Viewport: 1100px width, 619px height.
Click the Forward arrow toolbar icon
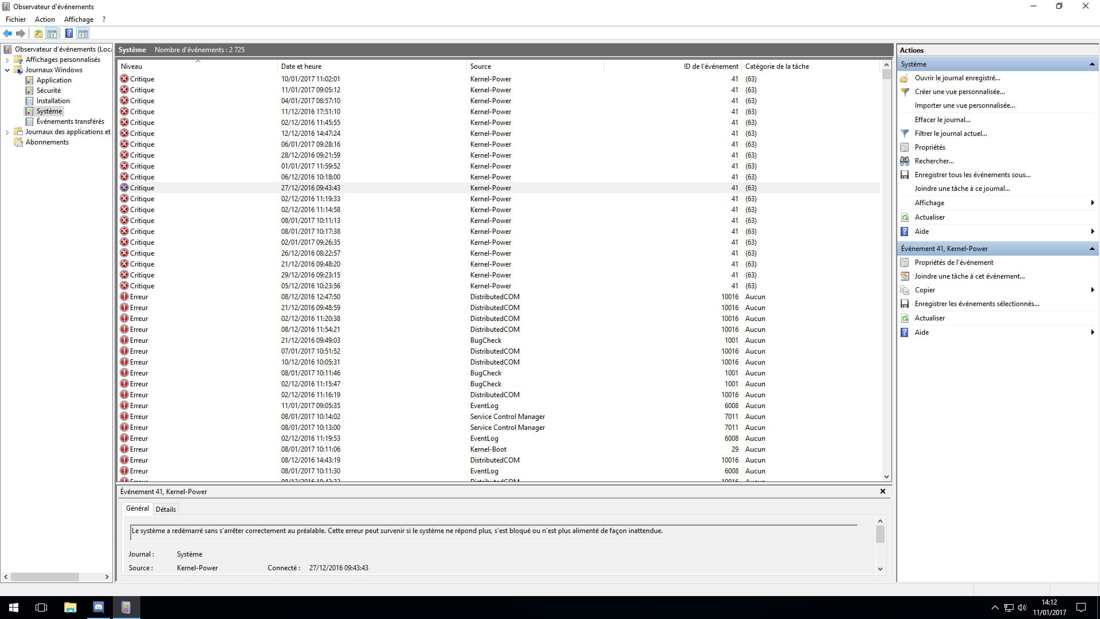click(x=21, y=33)
